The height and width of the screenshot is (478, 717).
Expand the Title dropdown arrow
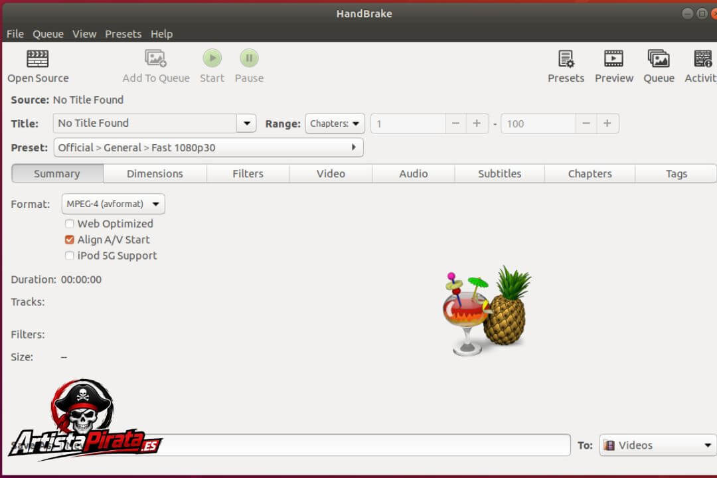[247, 123]
